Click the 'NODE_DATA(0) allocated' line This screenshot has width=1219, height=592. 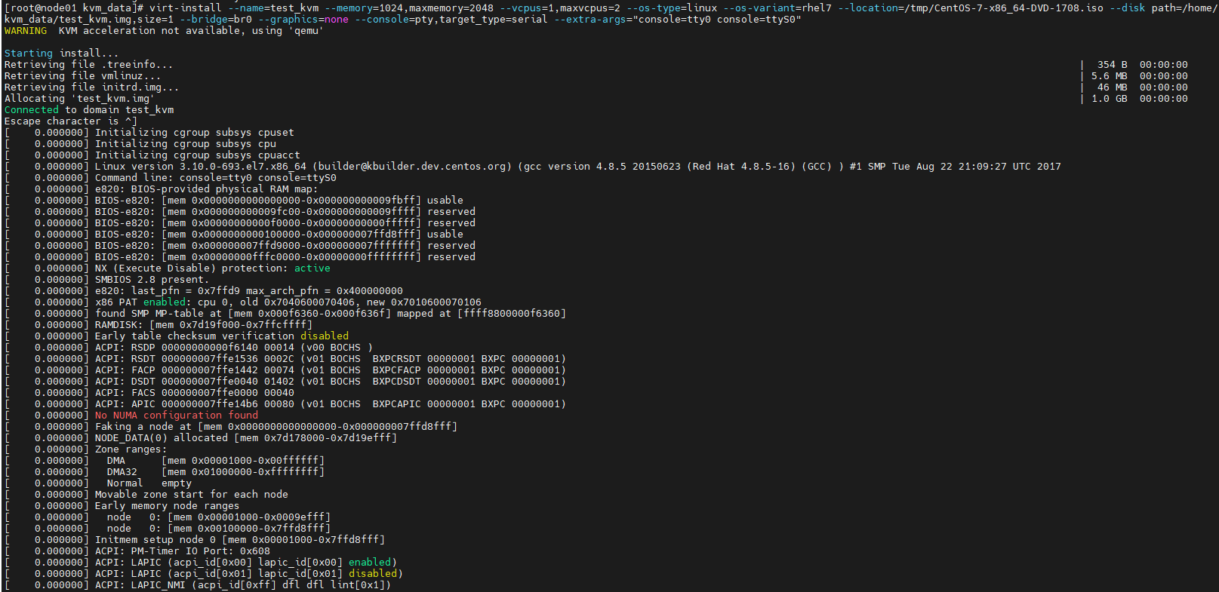pyautogui.click(x=201, y=437)
